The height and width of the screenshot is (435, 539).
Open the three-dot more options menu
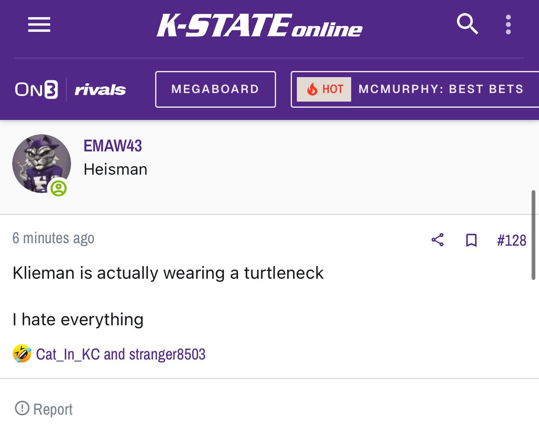coord(508,25)
